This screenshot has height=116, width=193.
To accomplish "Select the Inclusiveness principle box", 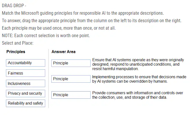I will pos(26,83).
